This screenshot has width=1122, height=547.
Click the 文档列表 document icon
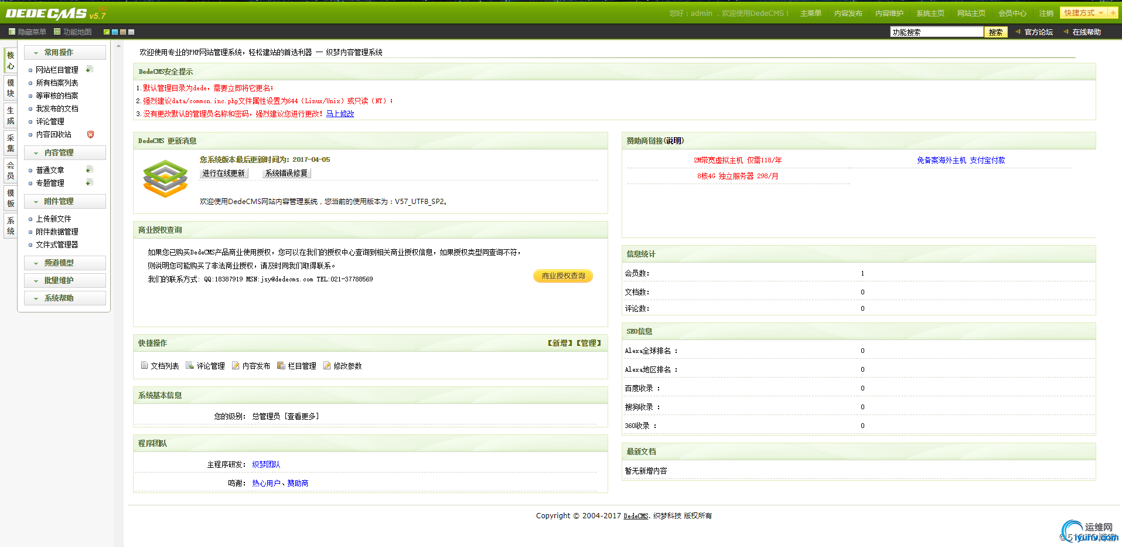tap(144, 365)
